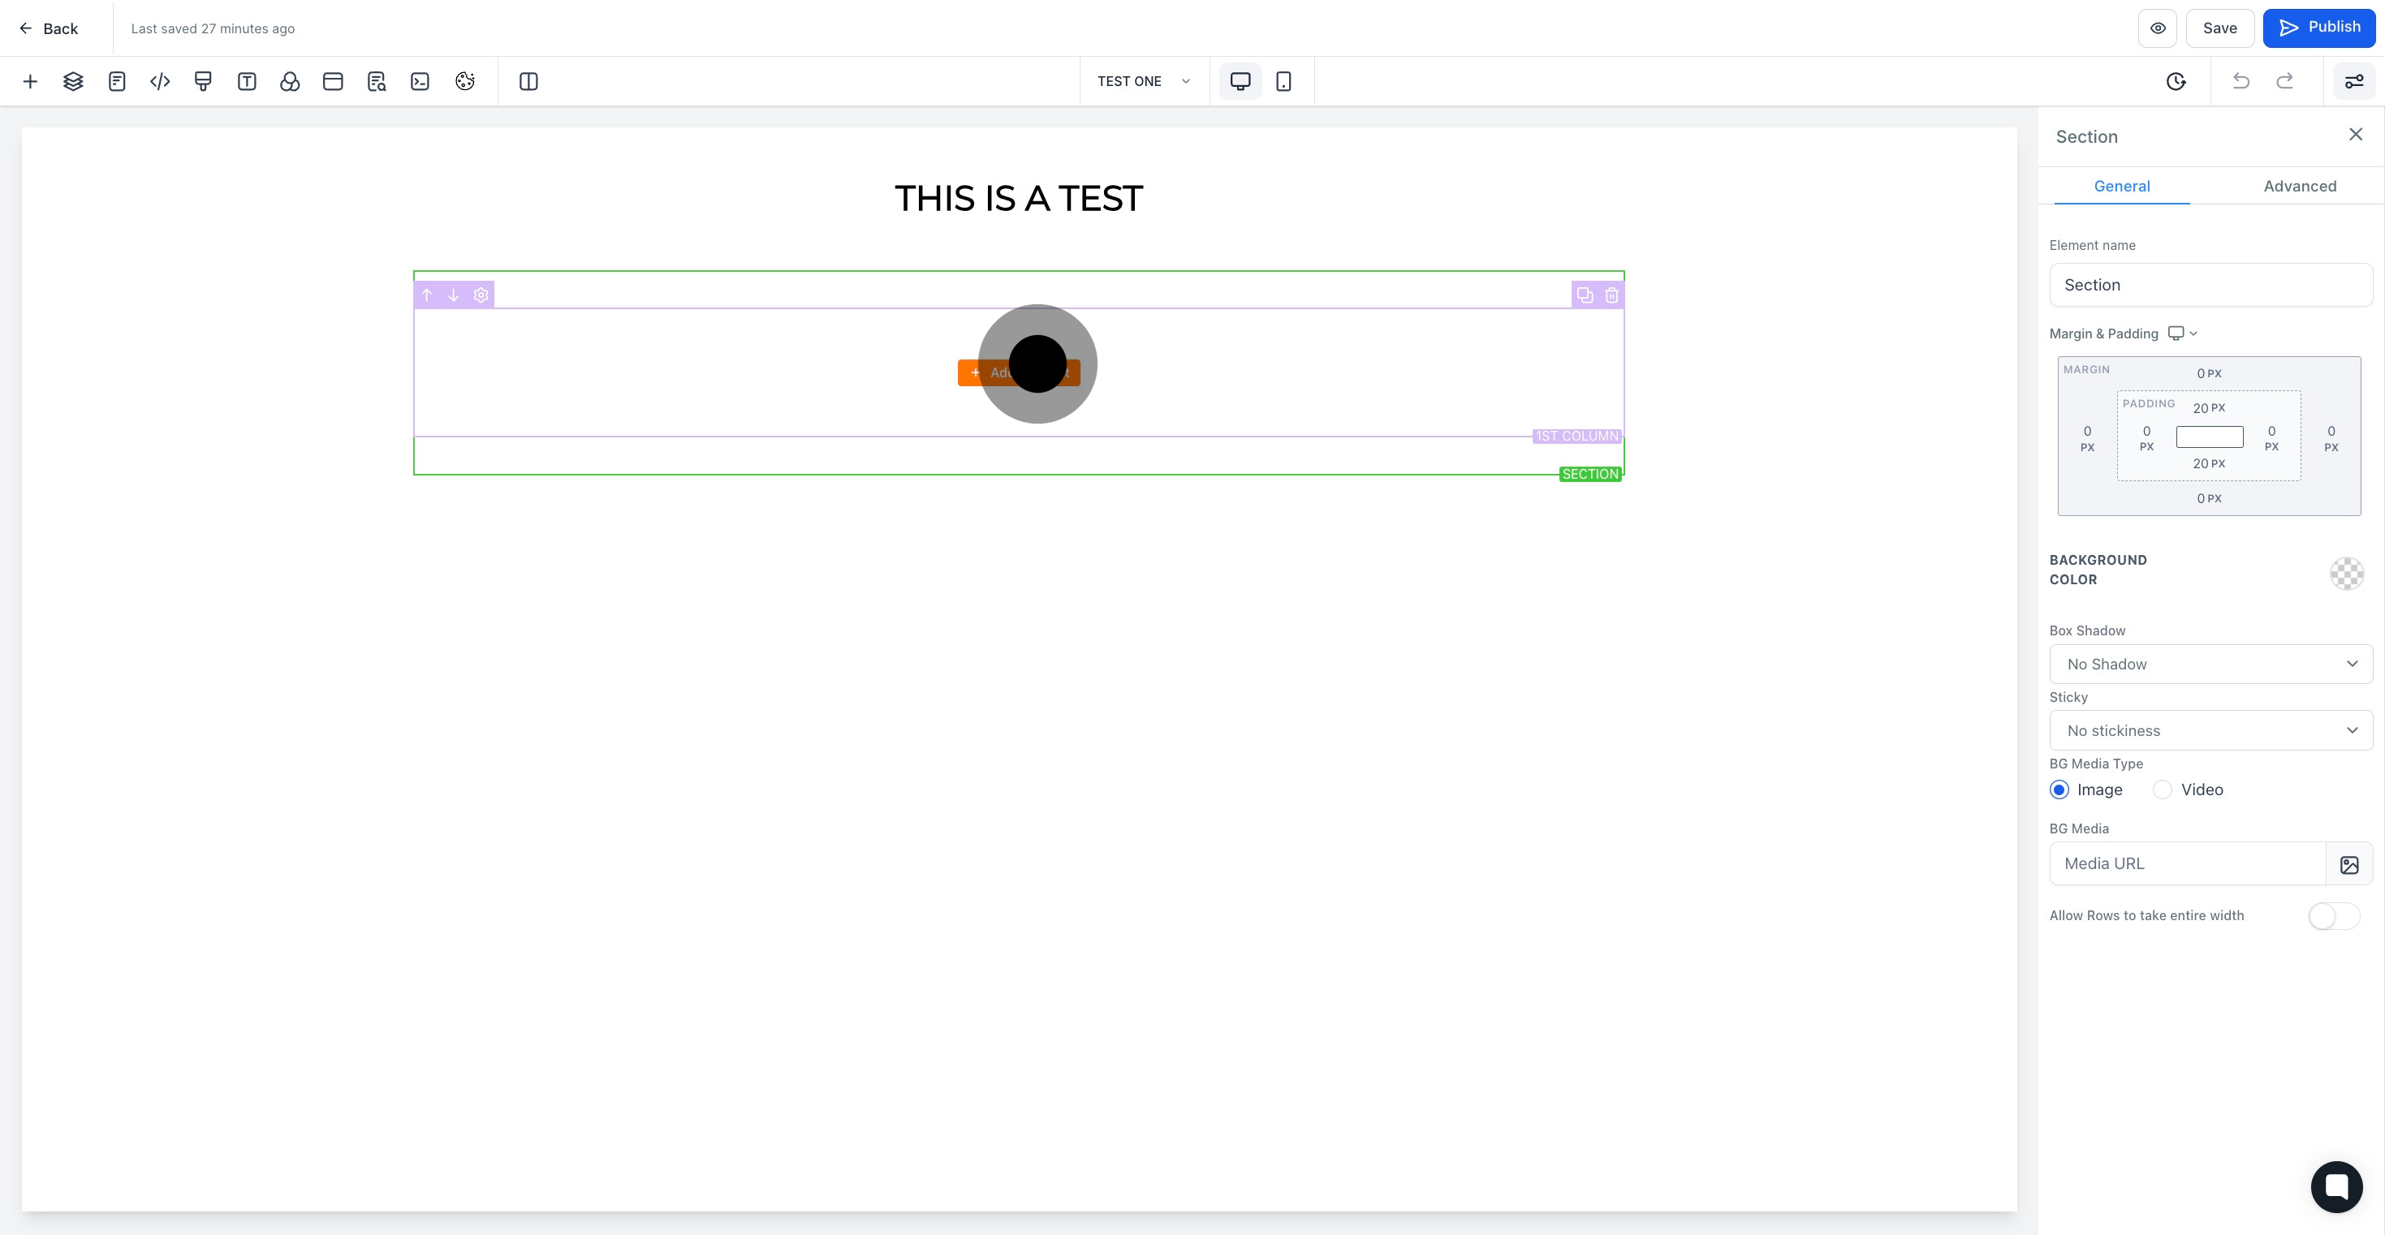The height and width of the screenshot is (1235, 2385).
Task: Open the TEST ONE page dropdown
Action: pyautogui.click(x=1144, y=81)
